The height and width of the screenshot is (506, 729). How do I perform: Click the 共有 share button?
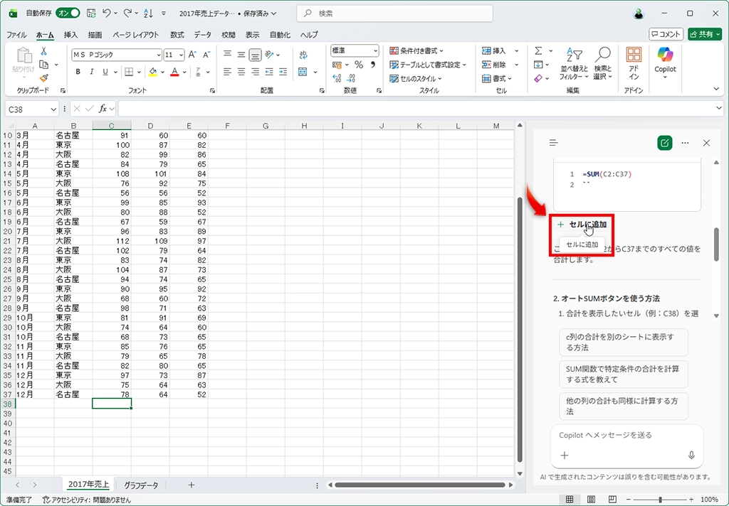pos(704,34)
